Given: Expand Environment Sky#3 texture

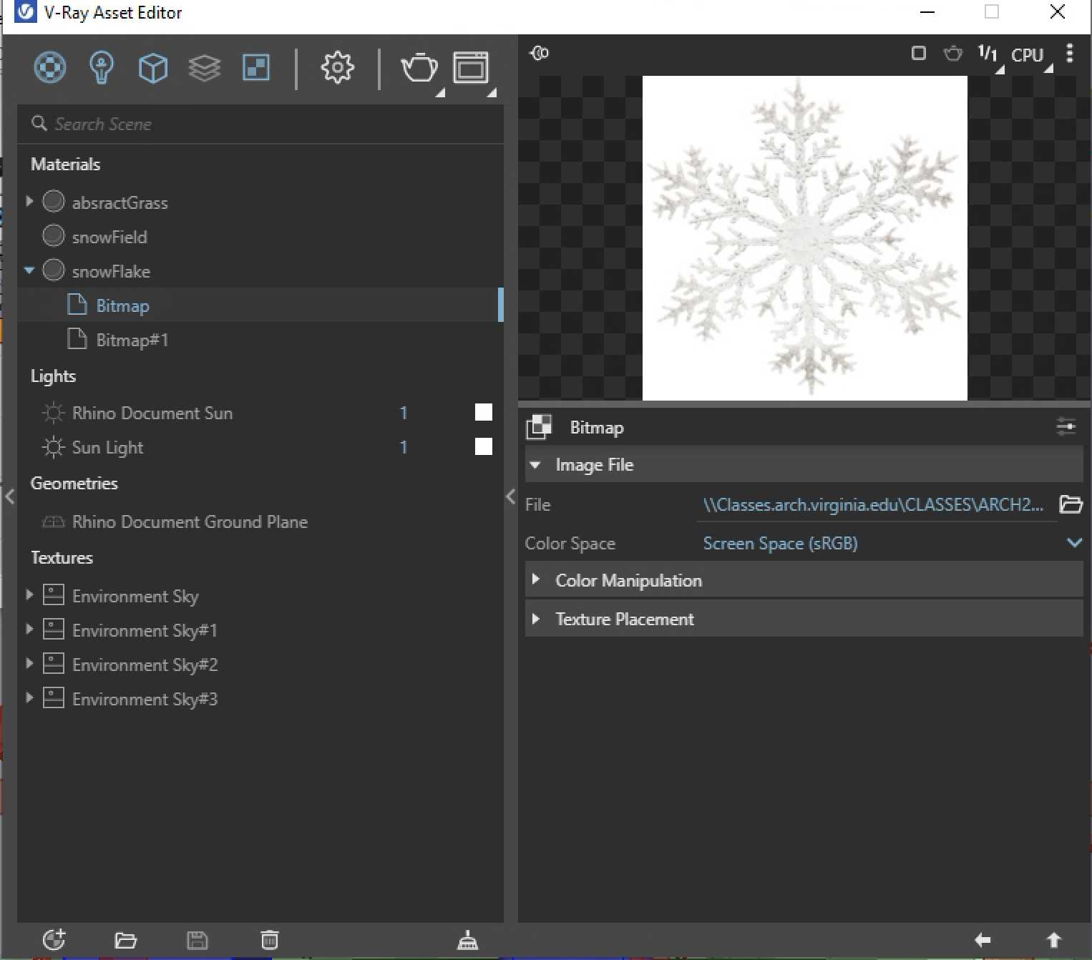Looking at the screenshot, I should coord(29,697).
